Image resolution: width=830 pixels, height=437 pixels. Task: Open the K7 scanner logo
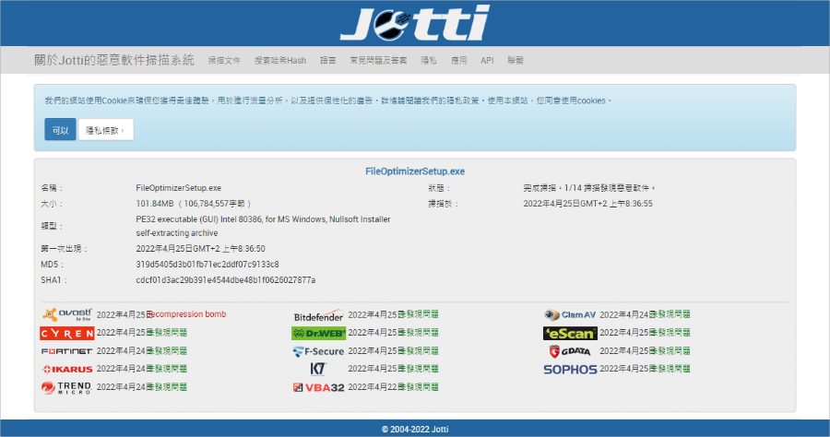click(318, 369)
